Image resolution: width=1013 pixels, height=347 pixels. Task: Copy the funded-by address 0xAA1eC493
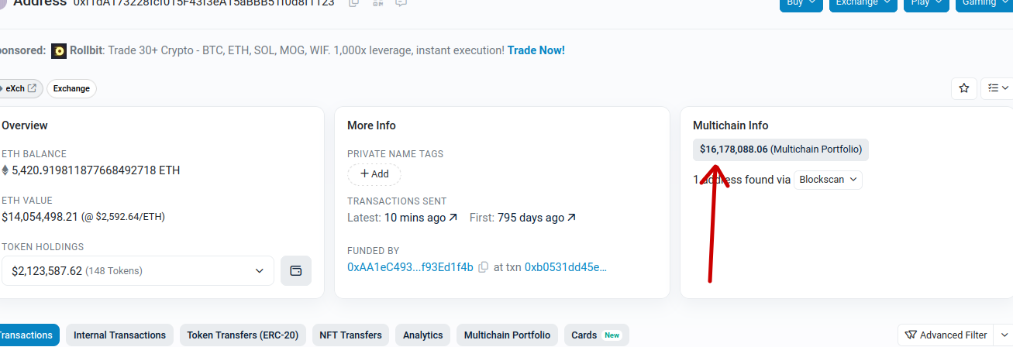coord(483,267)
